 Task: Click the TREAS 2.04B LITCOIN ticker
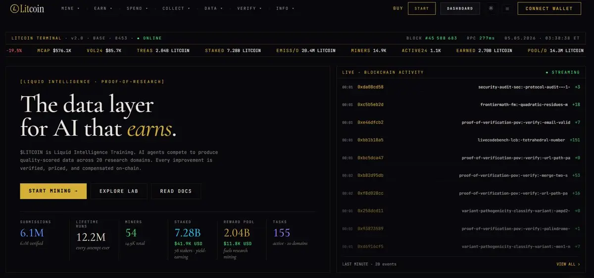(x=163, y=50)
